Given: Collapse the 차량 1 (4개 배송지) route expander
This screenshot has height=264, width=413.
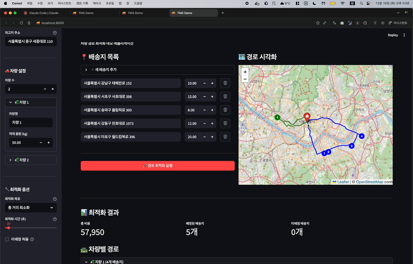Looking at the screenshot, I should tap(237, 262).
